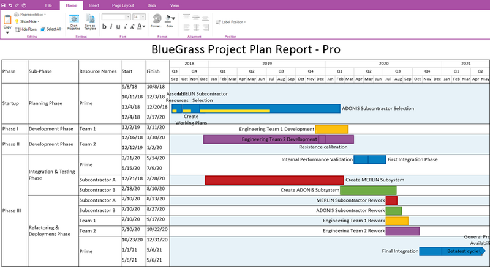Align text to the vertical middle

click(196, 18)
